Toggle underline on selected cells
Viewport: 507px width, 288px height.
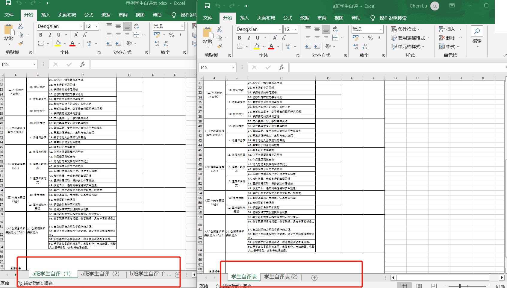click(258, 38)
